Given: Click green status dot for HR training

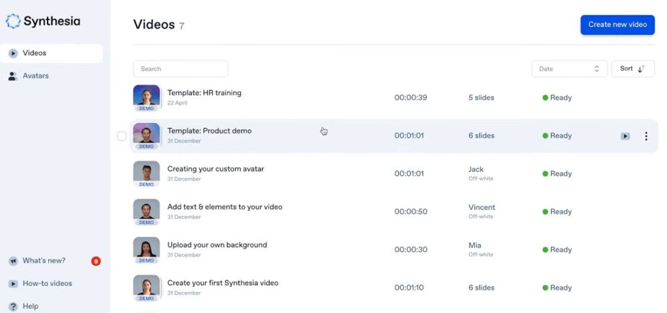Looking at the screenshot, I should pos(545,98).
